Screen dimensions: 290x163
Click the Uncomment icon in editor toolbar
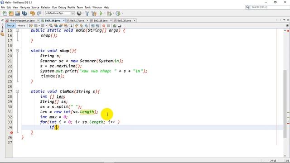120,26
